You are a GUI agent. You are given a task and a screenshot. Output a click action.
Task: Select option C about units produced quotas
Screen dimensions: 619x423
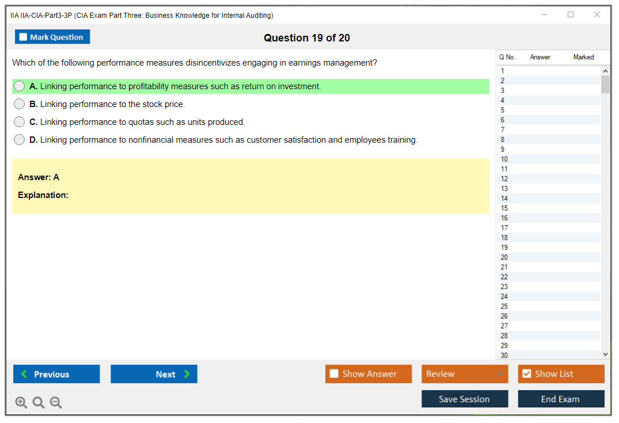tap(20, 122)
